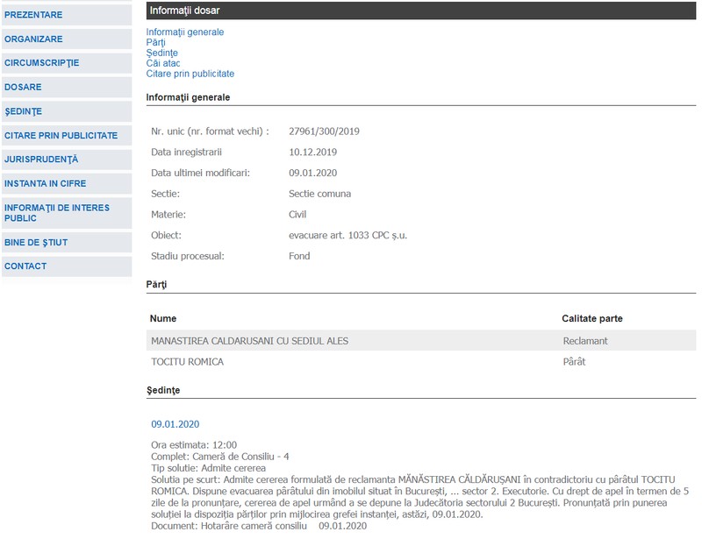
Task: Click the Citare prin publicitate link
Action: [x=190, y=74]
